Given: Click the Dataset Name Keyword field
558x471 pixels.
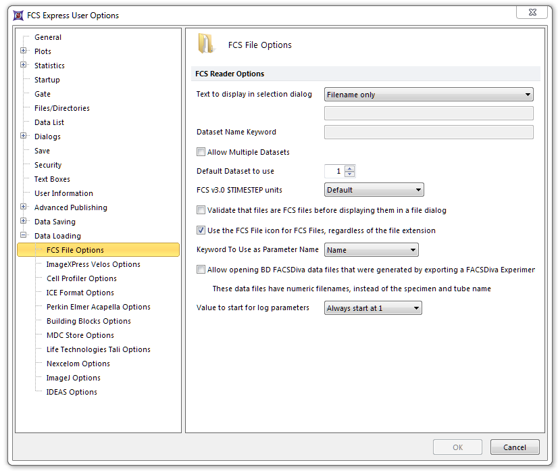Looking at the screenshot, I should point(428,132).
